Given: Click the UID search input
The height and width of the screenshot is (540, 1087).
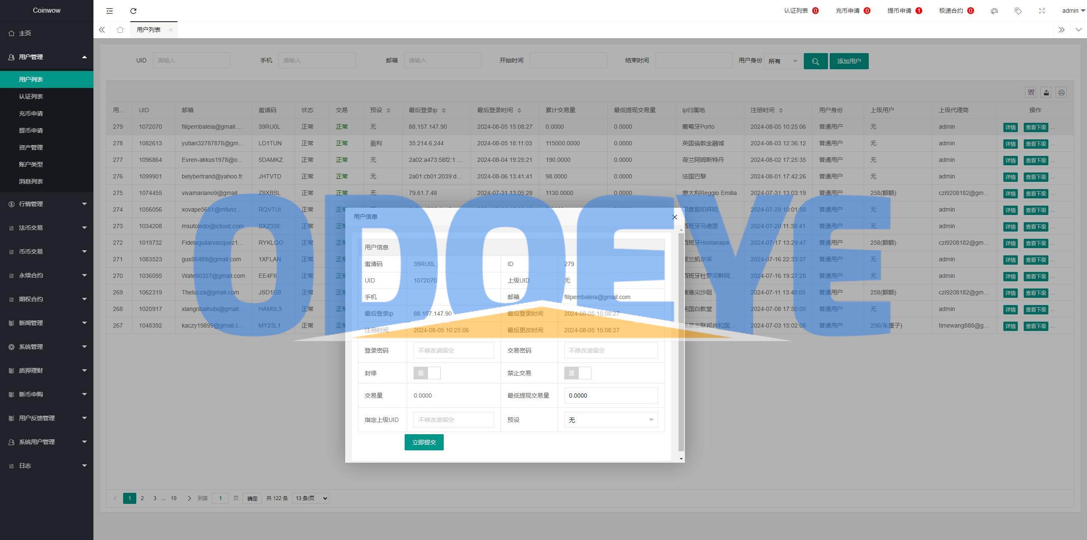Looking at the screenshot, I should tap(191, 60).
